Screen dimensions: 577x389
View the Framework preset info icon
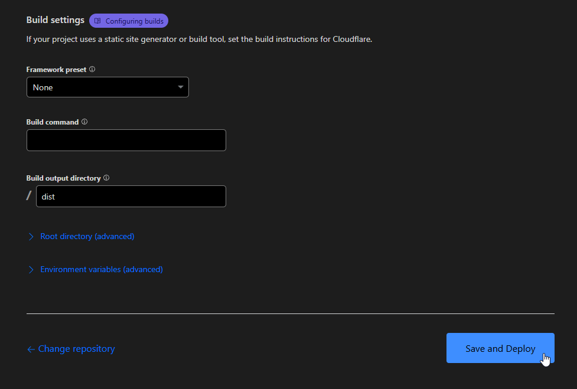click(92, 69)
